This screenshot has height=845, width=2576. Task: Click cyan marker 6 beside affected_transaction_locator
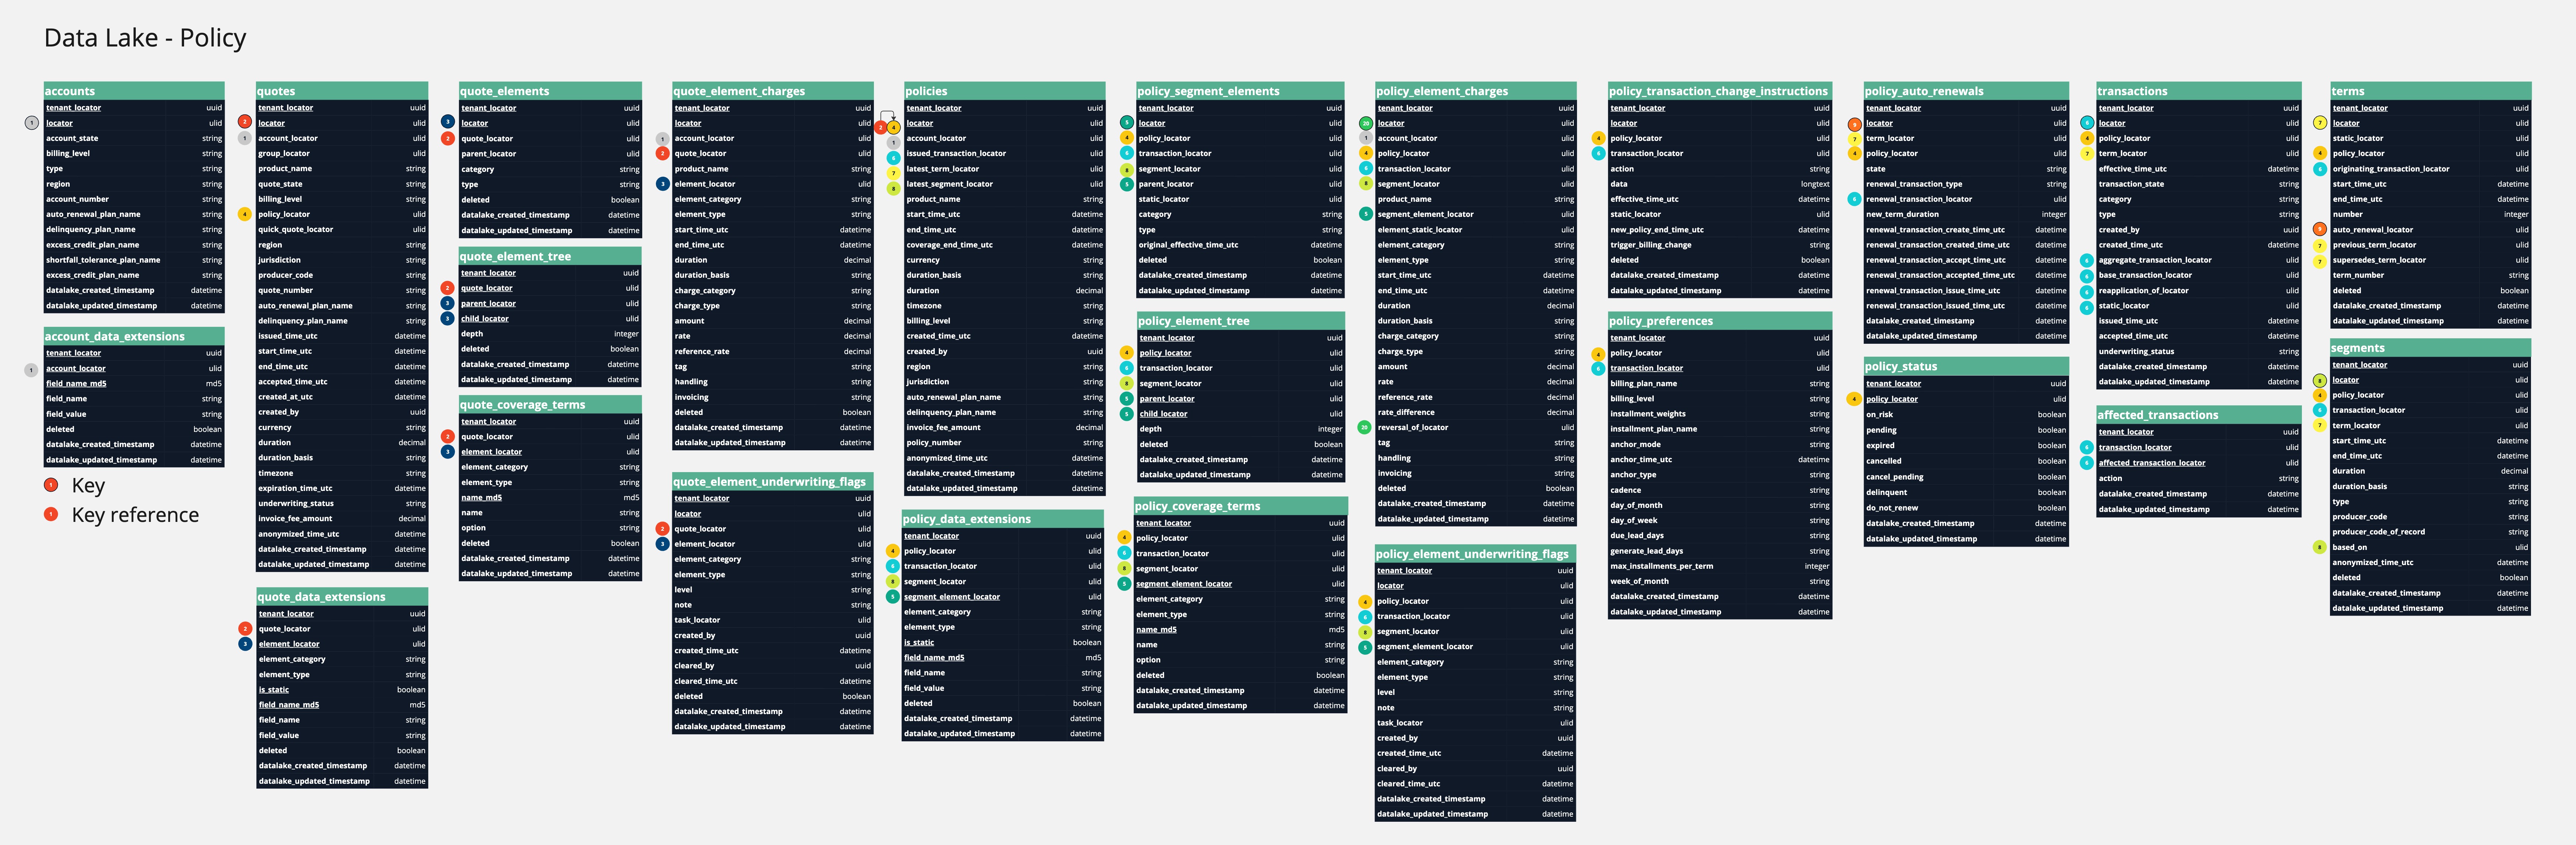[2086, 463]
